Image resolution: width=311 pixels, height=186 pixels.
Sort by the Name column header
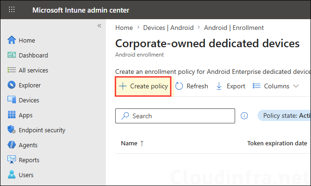click(x=129, y=143)
